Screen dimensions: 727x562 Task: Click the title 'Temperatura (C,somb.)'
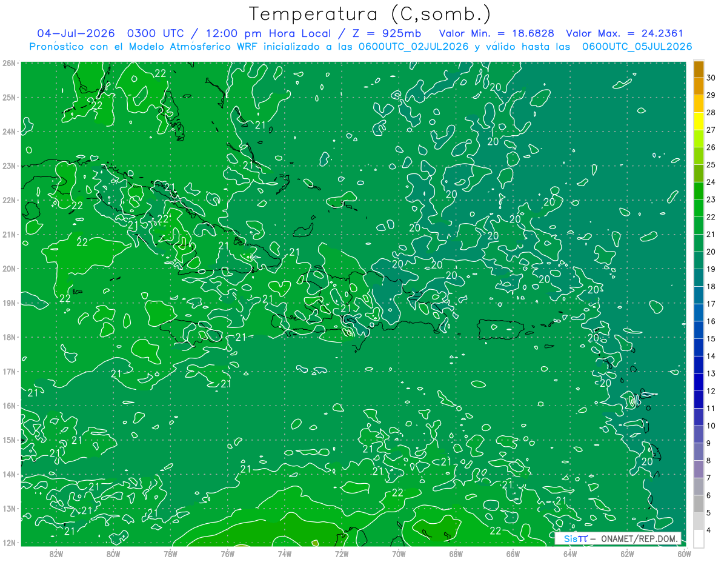pos(370,14)
